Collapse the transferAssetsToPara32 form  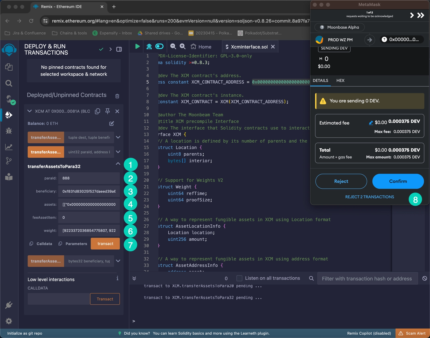point(118,164)
